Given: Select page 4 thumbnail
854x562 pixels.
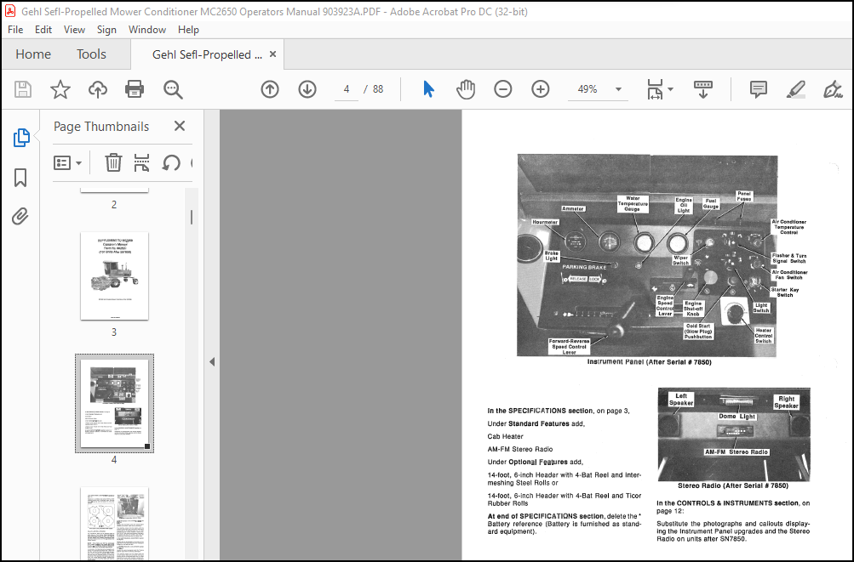Looking at the screenshot, I should [x=114, y=404].
